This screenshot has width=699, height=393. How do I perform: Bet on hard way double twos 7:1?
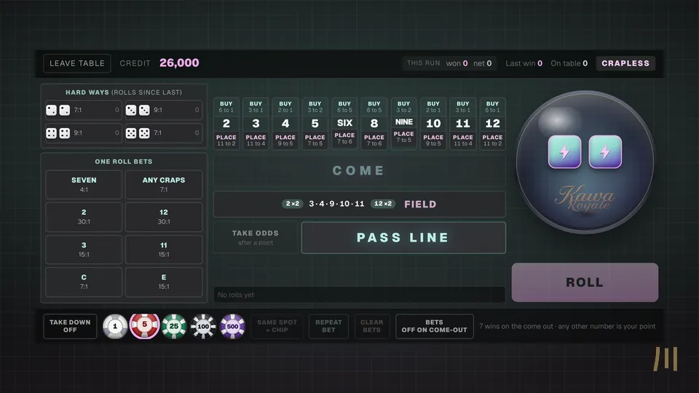click(x=83, y=110)
